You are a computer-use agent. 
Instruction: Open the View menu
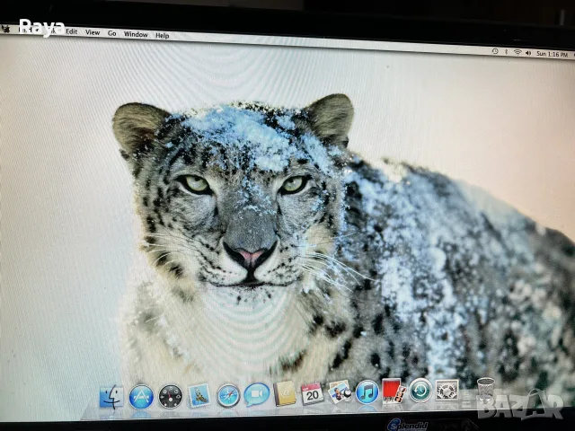93,32
